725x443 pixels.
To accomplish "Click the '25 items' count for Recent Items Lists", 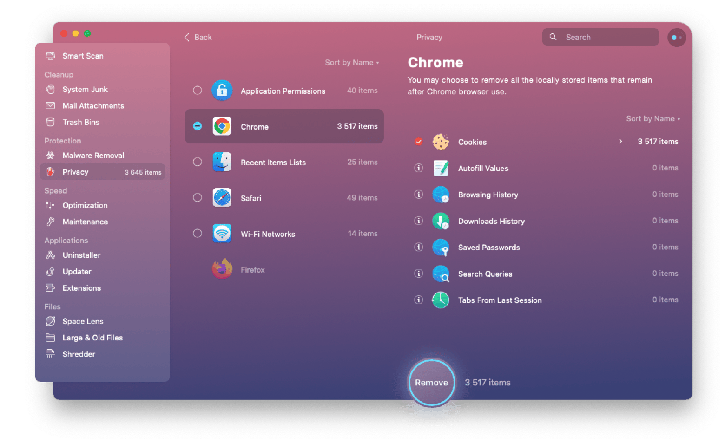I will (x=362, y=162).
